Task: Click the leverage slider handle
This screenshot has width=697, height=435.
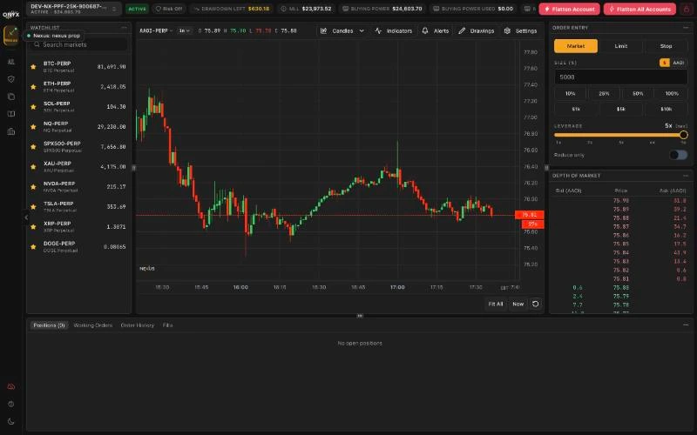Action: [x=684, y=135]
